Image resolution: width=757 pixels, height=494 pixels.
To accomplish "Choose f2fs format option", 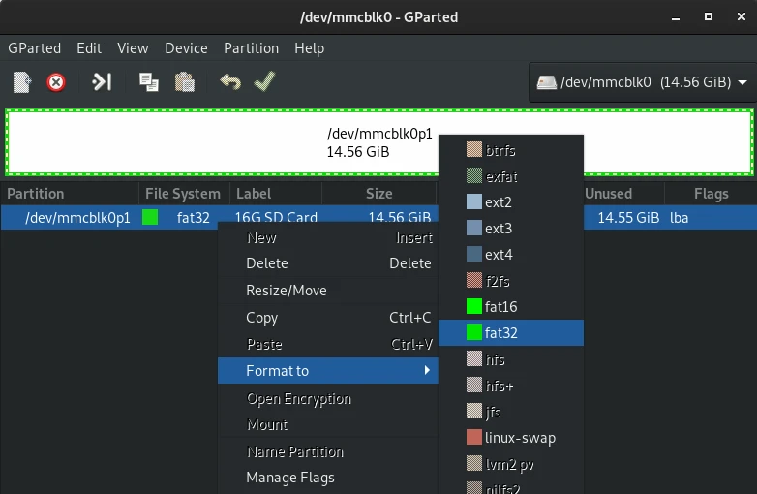I will point(511,281).
